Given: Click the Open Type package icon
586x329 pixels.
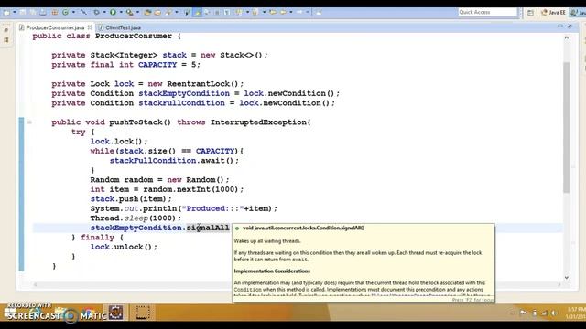Looking at the screenshot, I should (x=147, y=12).
